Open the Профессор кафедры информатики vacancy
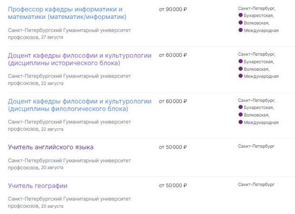295x214 pixels. [x=67, y=13]
